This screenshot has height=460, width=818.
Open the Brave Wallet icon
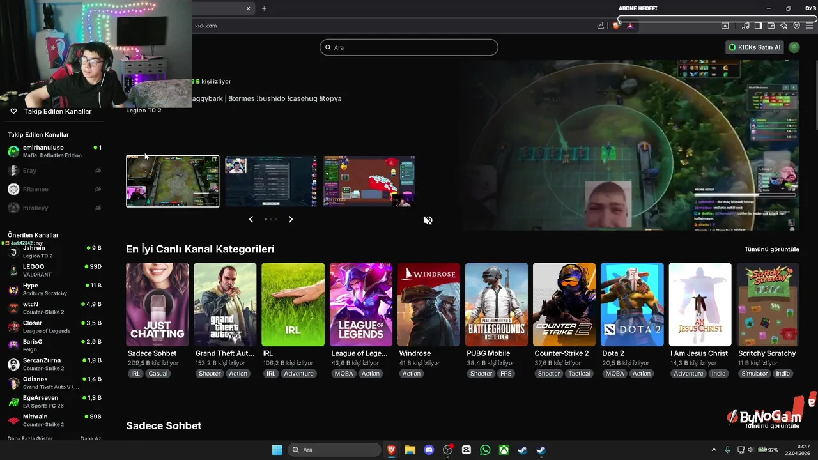click(771, 26)
